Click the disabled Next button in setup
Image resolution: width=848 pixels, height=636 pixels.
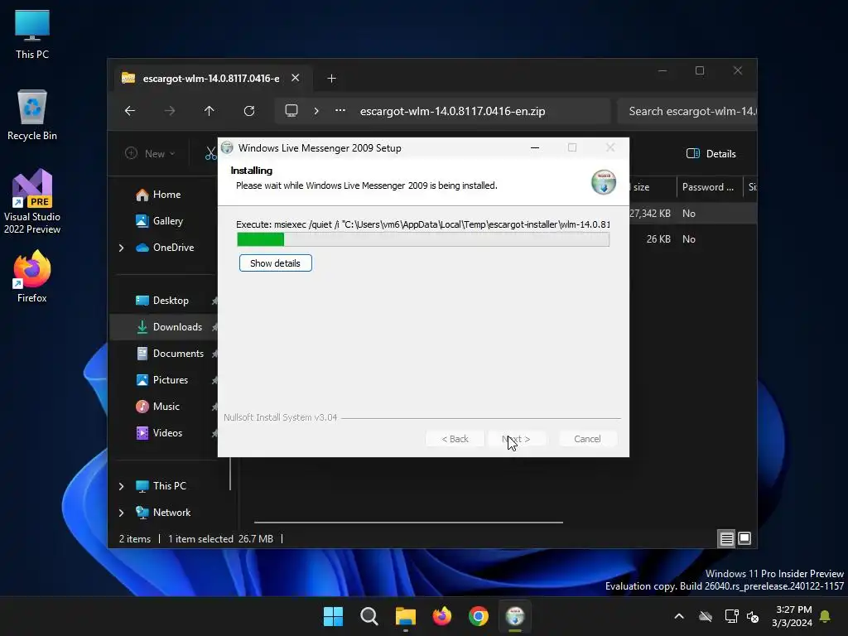[x=516, y=439]
